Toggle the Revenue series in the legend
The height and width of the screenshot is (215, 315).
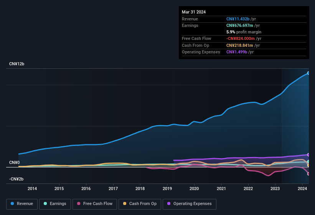(22, 204)
